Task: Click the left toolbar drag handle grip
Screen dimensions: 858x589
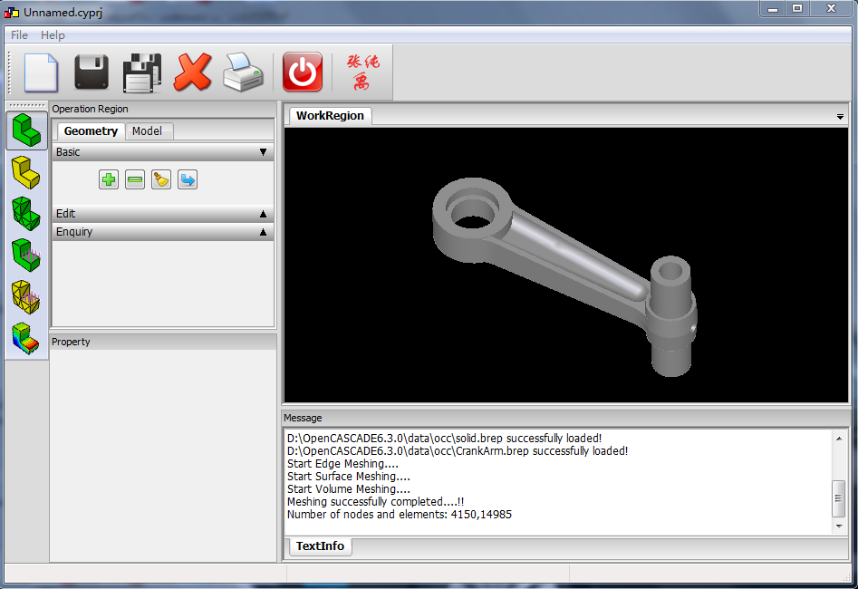Action: 27,105
